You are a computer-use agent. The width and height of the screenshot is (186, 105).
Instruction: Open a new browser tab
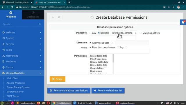[x=69, y=2]
